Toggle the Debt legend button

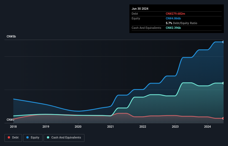13,138
